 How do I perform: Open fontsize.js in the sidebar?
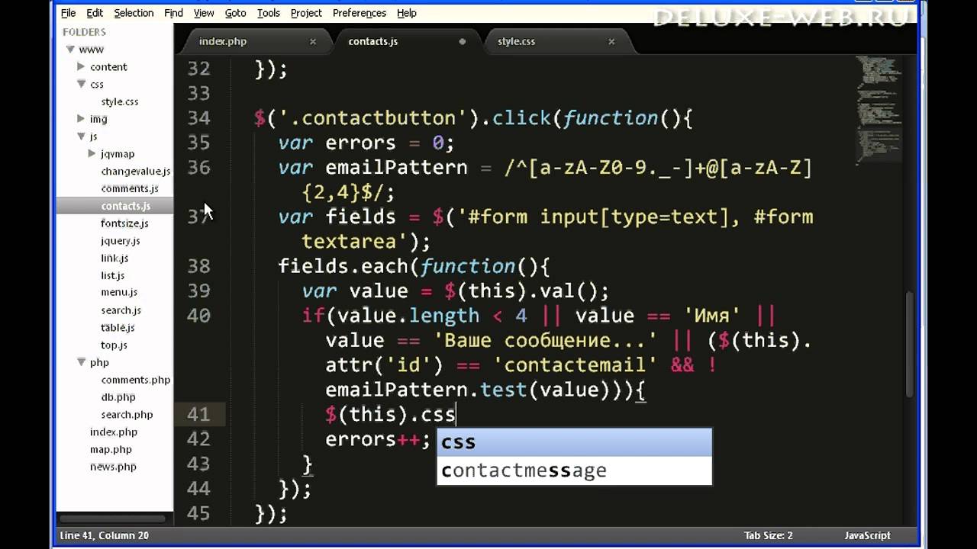[x=124, y=223]
